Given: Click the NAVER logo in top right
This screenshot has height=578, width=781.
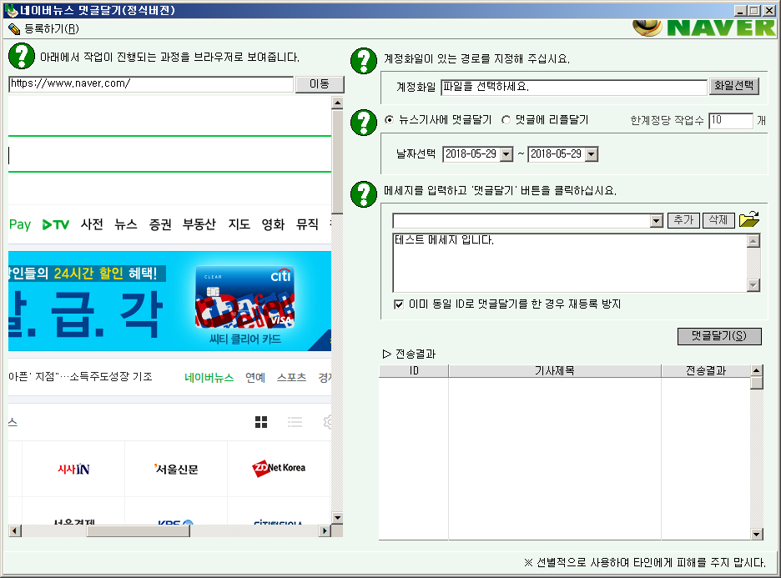Looking at the screenshot, I should (x=704, y=28).
